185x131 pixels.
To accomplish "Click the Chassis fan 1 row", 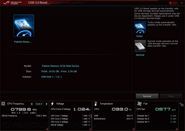I will pos(156,116).
